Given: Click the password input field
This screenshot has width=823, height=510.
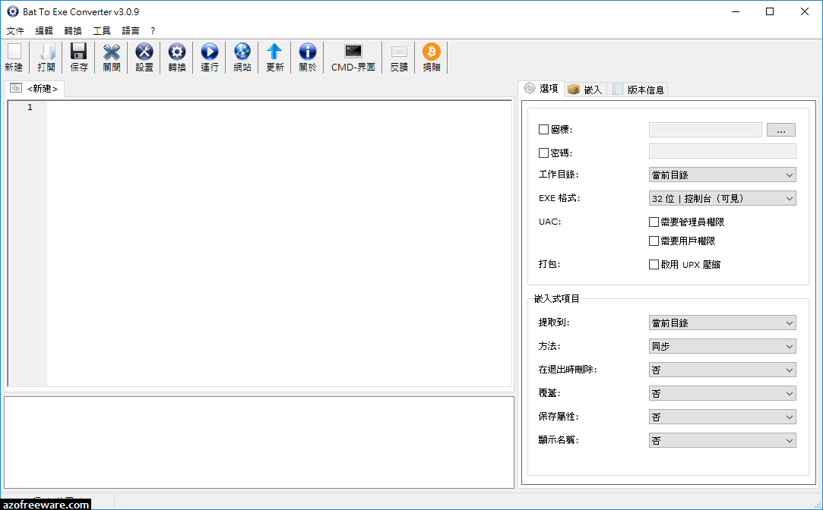Looking at the screenshot, I should [722, 152].
